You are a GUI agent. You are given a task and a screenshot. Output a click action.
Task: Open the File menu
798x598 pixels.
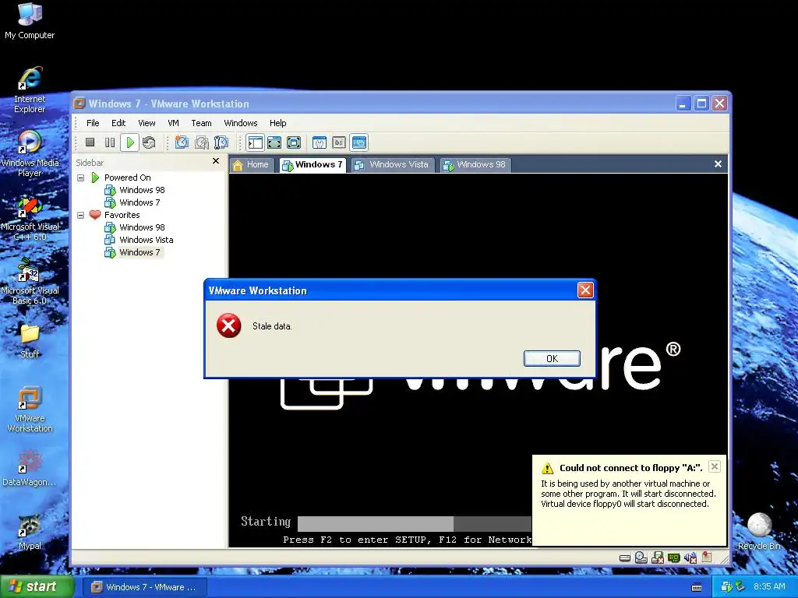point(93,123)
